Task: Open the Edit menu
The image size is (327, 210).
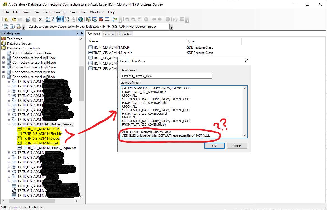Action: (x=16, y=12)
